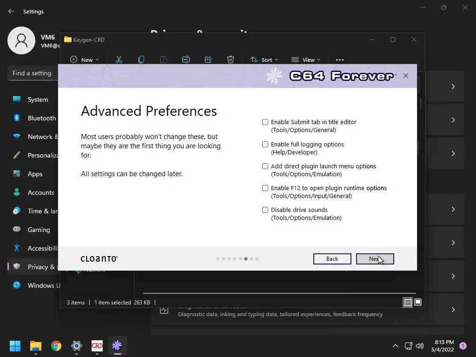This screenshot has width=476, height=357.
Task: Click the VM6 user avatar in Settings
Action: pyautogui.click(x=21, y=40)
